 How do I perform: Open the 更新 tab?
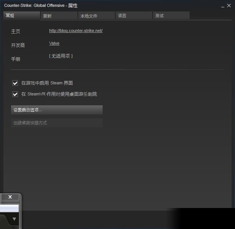59,15
